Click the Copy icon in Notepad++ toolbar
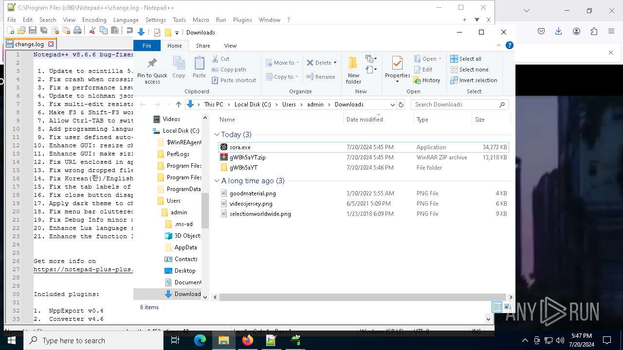623x350 pixels. pos(103,30)
